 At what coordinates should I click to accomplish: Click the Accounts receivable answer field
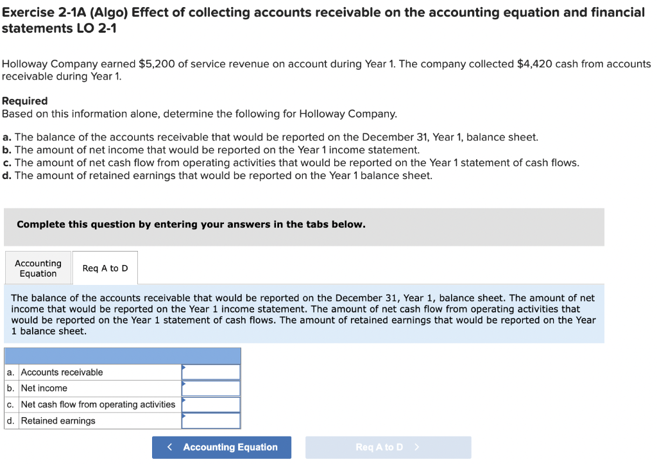point(212,372)
